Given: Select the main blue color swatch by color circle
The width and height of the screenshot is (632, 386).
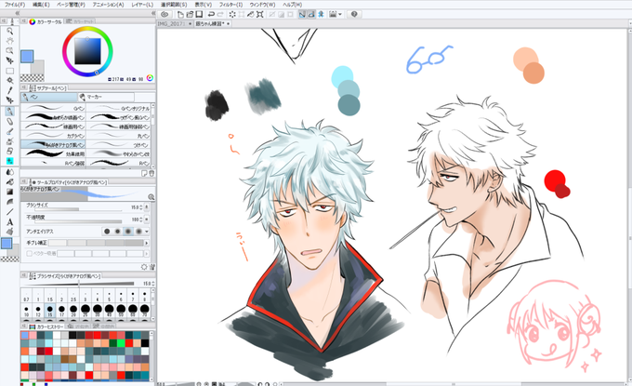Looking at the screenshot, I should tap(27, 57).
